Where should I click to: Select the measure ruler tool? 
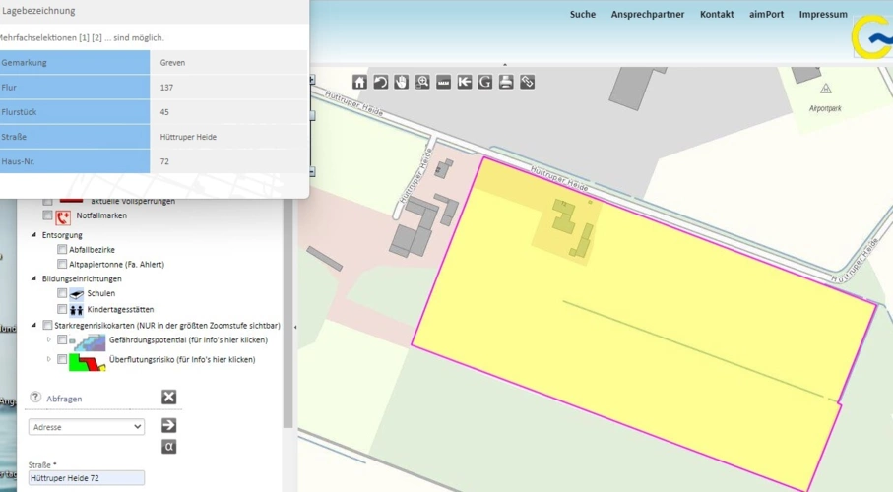443,82
